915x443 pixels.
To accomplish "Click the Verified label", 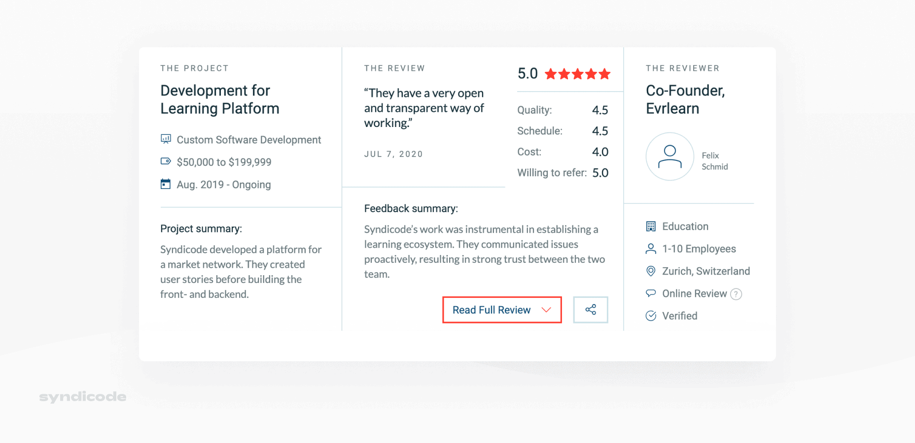I will click(x=680, y=316).
